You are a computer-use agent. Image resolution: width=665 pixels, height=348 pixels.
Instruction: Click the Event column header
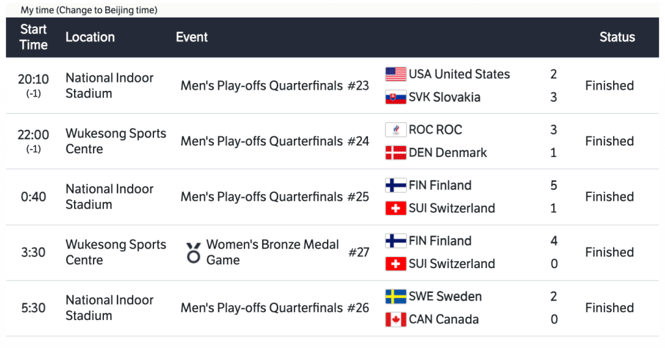tap(192, 37)
